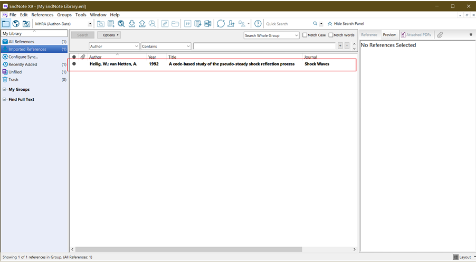Screen dimensions: 476x263
Task: Open the References menu
Action: tap(42, 15)
